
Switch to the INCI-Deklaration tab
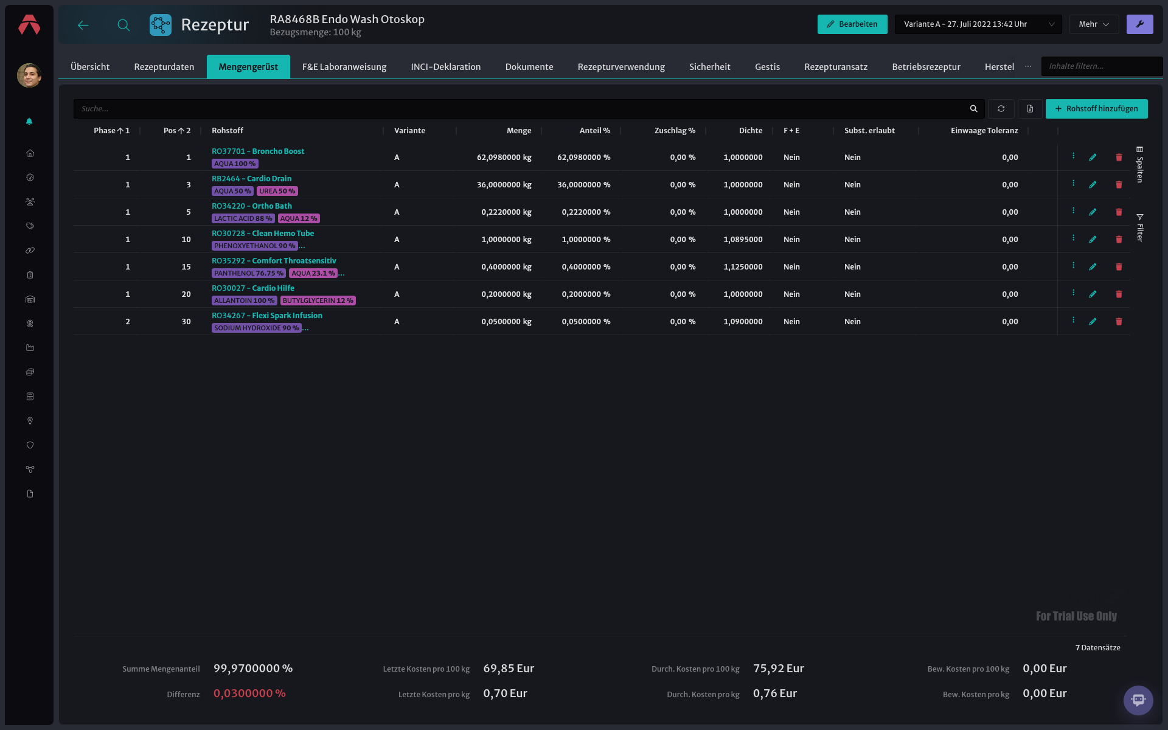[446, 67]
